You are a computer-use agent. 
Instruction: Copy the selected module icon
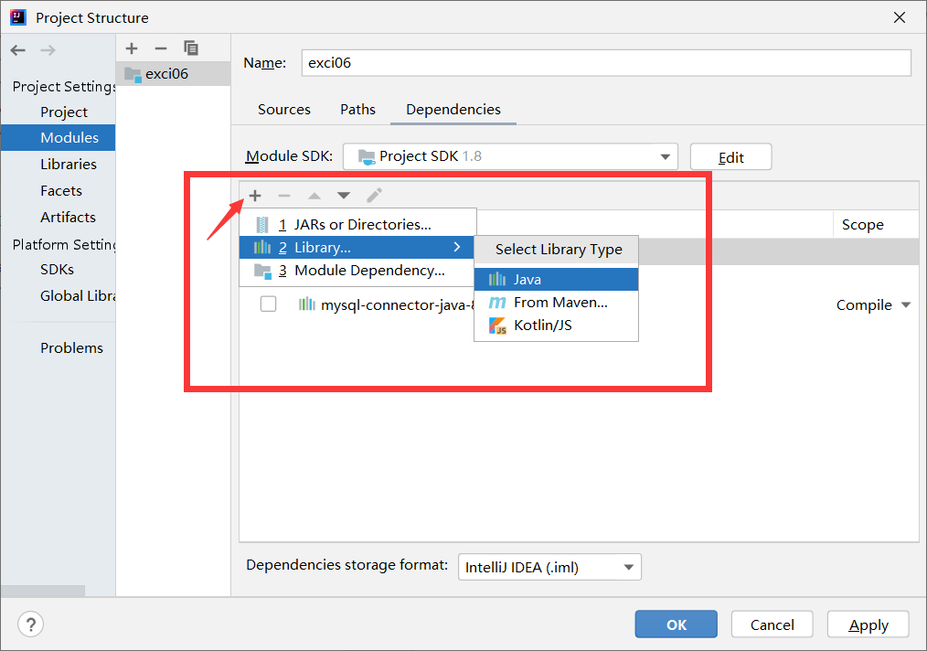click(x=190, y=48)
